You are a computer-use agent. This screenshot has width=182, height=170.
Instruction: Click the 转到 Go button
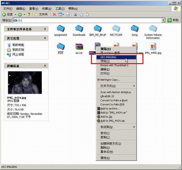point(173,20)
